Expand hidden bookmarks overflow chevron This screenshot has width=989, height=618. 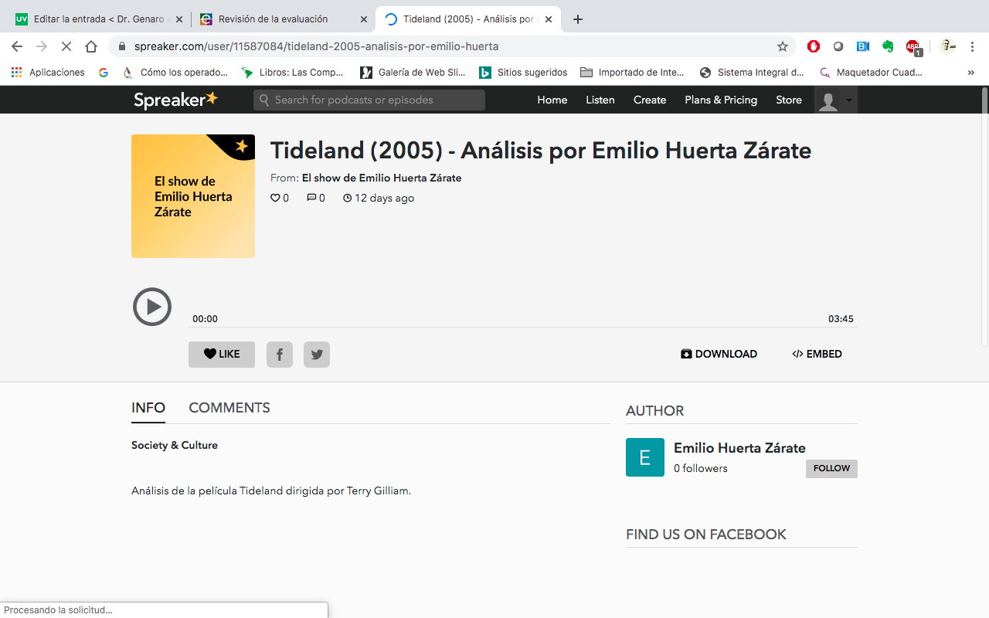[x=971, y=73]
